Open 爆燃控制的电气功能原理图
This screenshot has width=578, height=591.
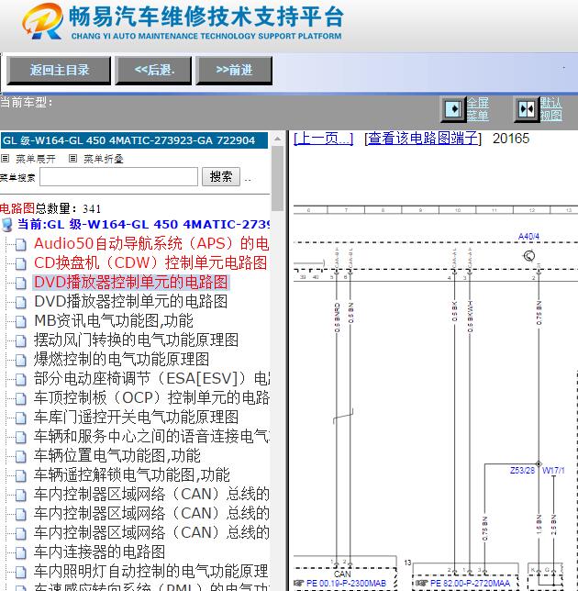(x=121, y=359)
